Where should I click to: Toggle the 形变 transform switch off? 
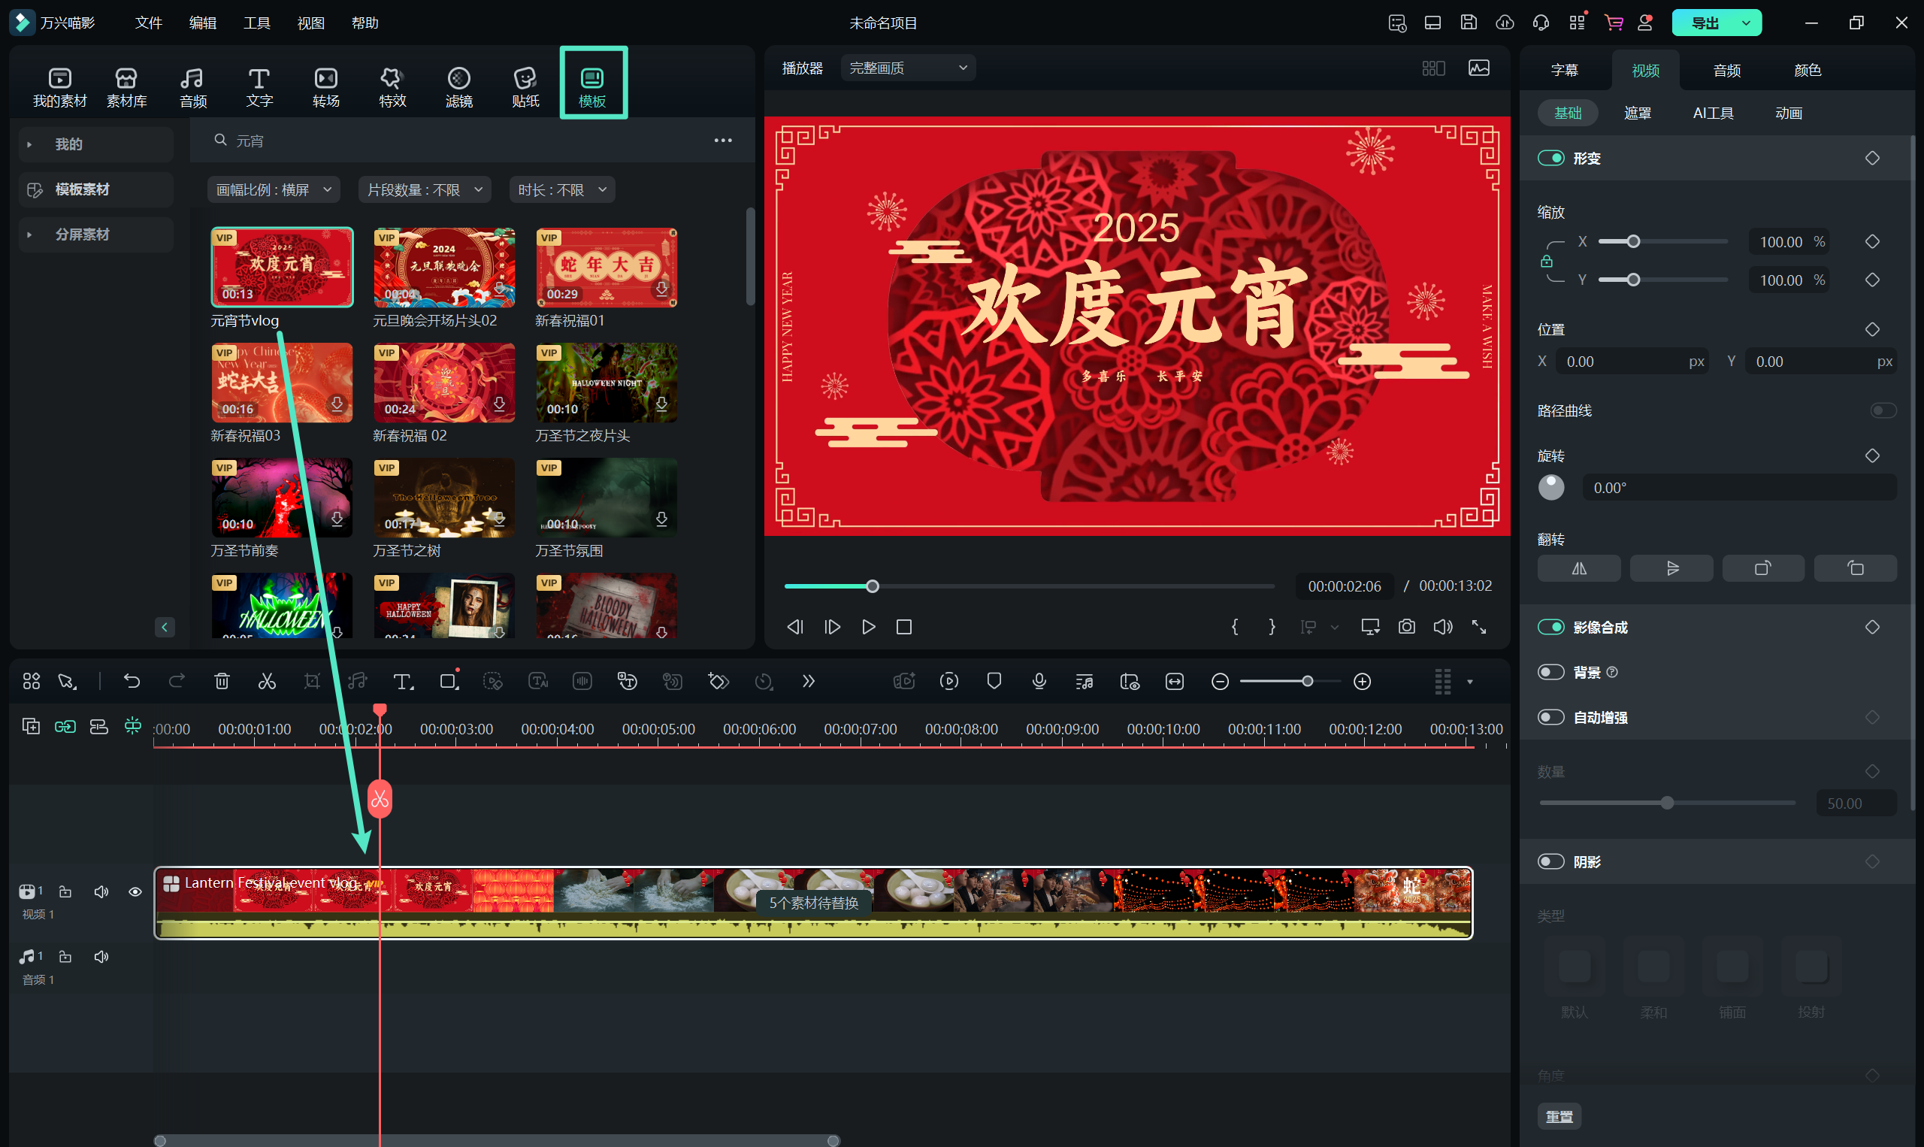tap(1550, 159)
